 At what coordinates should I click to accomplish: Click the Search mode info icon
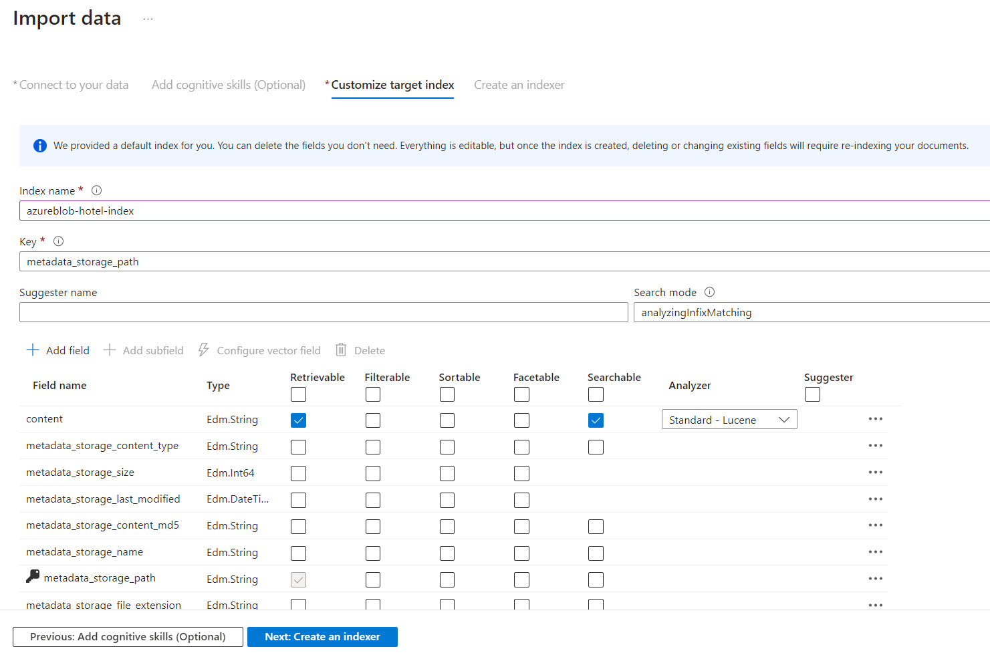(710, 292)
